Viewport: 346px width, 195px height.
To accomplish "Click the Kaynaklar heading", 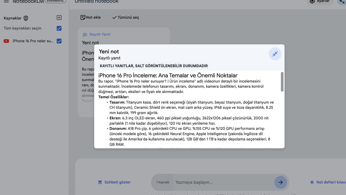I will point(12,18).
